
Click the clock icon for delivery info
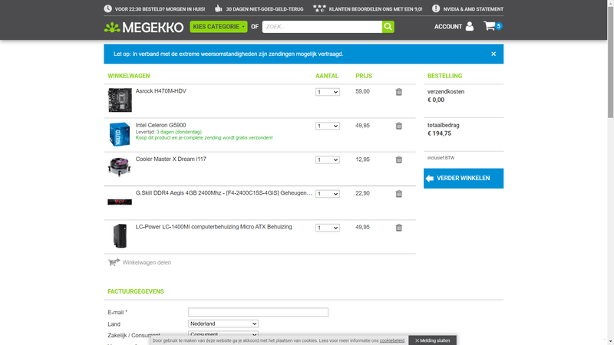click(x=107, y=8)
